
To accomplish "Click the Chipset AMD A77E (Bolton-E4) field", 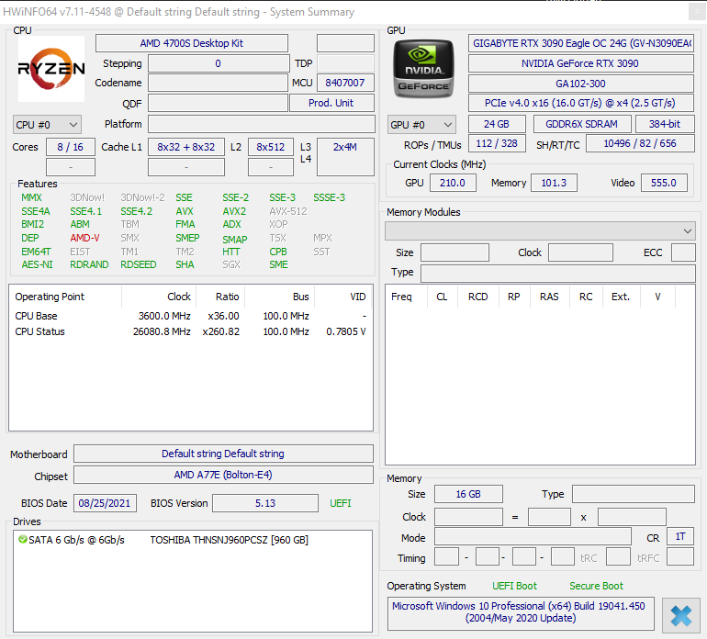I will coord(224,475).
